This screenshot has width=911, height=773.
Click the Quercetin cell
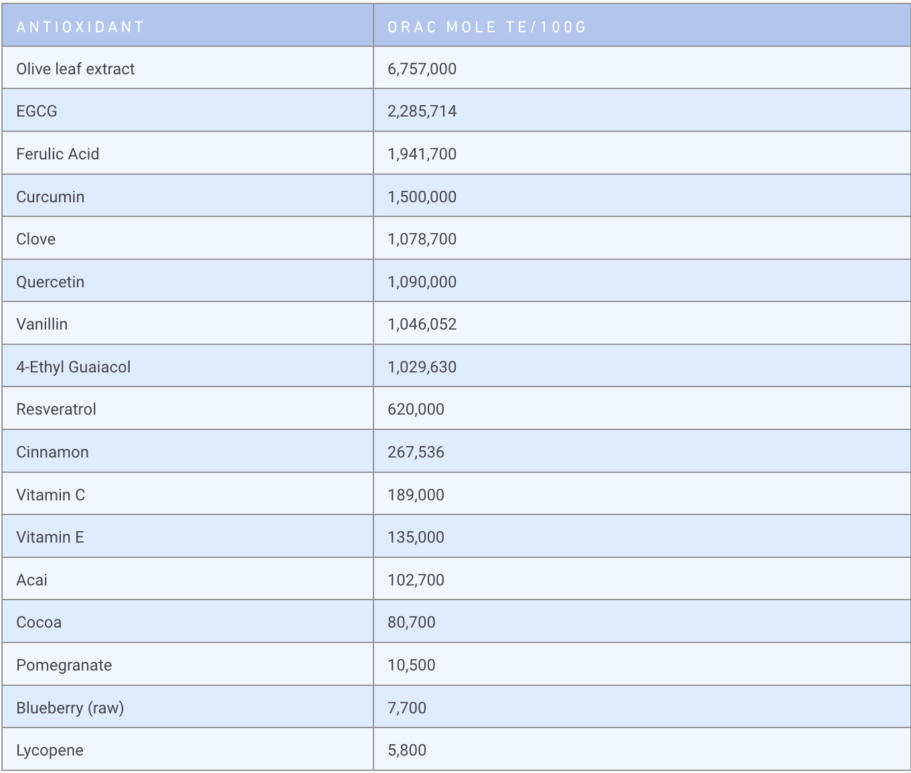point(50,282)
